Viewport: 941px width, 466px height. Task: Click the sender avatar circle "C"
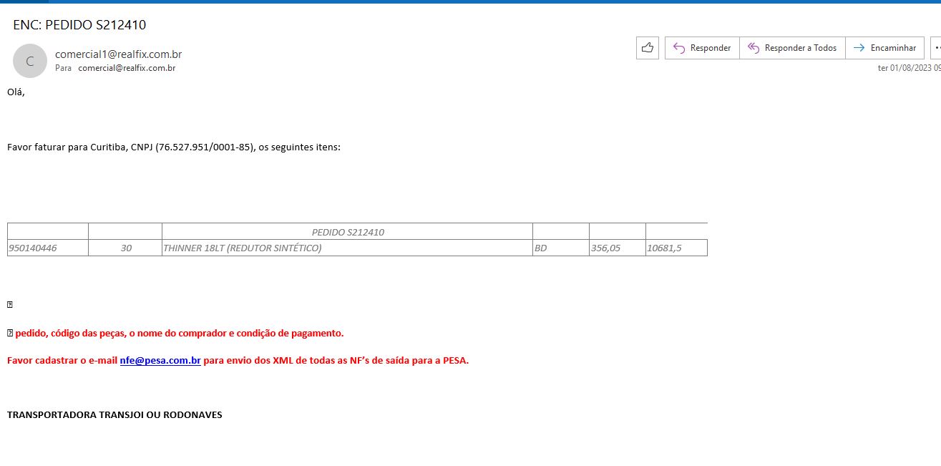pyautogui.click(x=30, y=61)
